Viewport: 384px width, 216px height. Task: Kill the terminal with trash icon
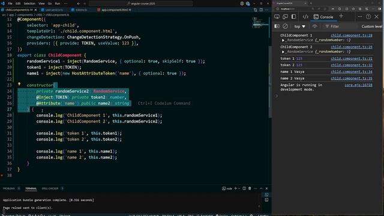(x=250, y=188)
